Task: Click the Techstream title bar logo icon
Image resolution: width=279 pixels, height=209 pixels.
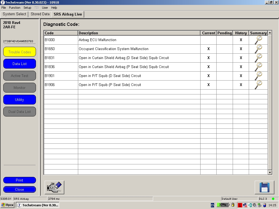Action: pyautogui.click(x=3, y=2)
